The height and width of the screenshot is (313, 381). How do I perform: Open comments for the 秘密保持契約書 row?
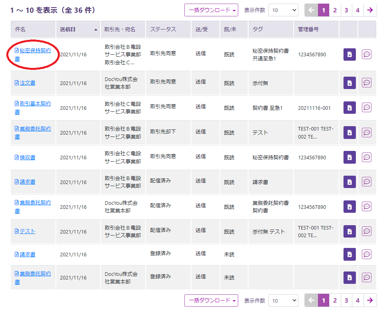pyautogui.click(x=366, y=54)
